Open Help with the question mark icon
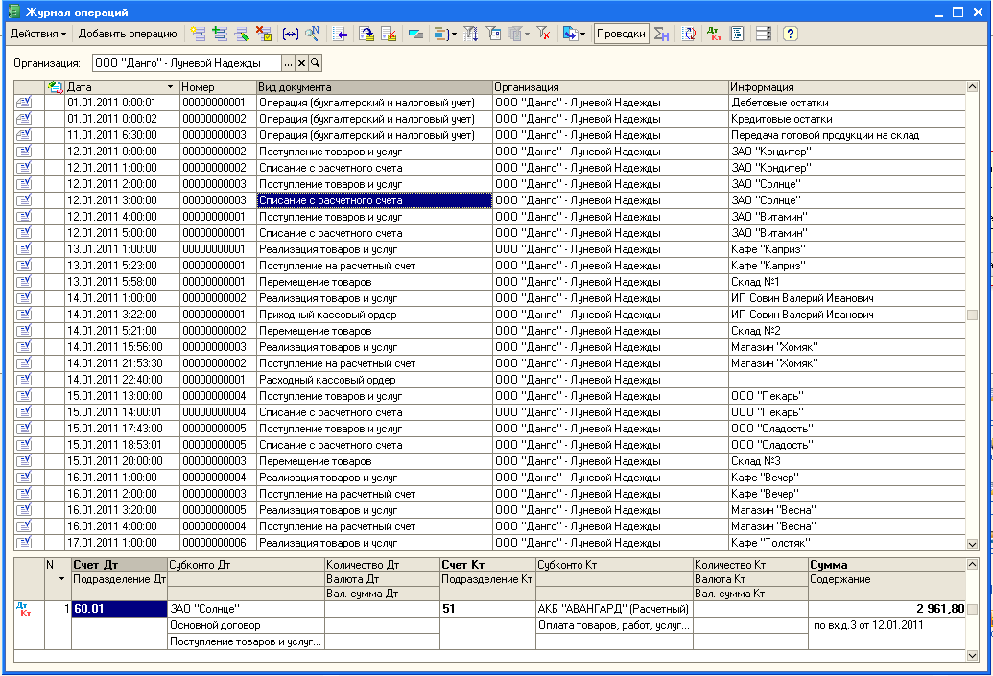 tap(790, 34)
